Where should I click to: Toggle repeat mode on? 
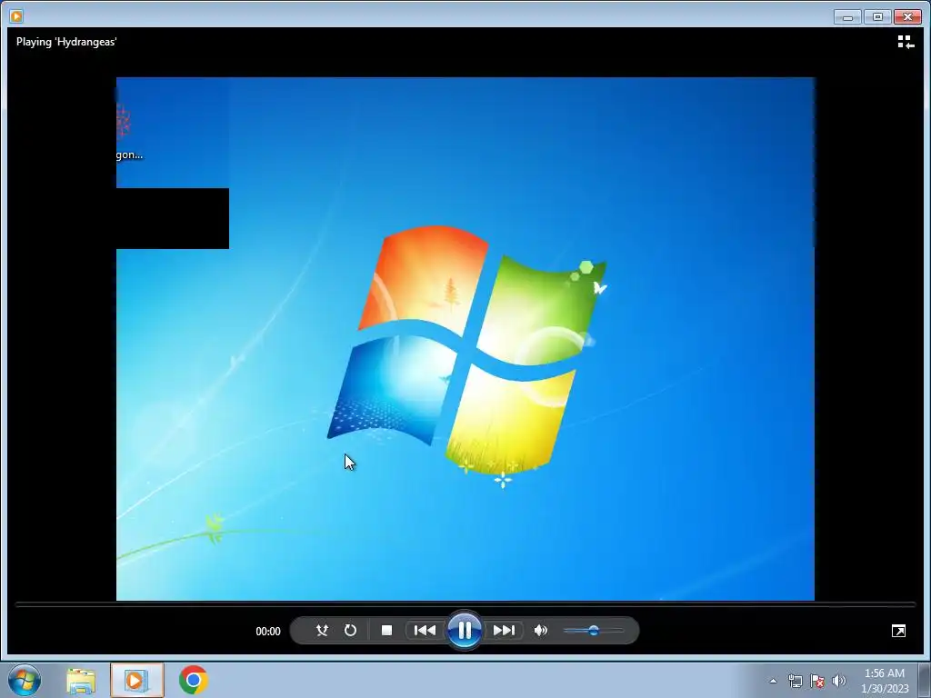[x=350, y=631]
